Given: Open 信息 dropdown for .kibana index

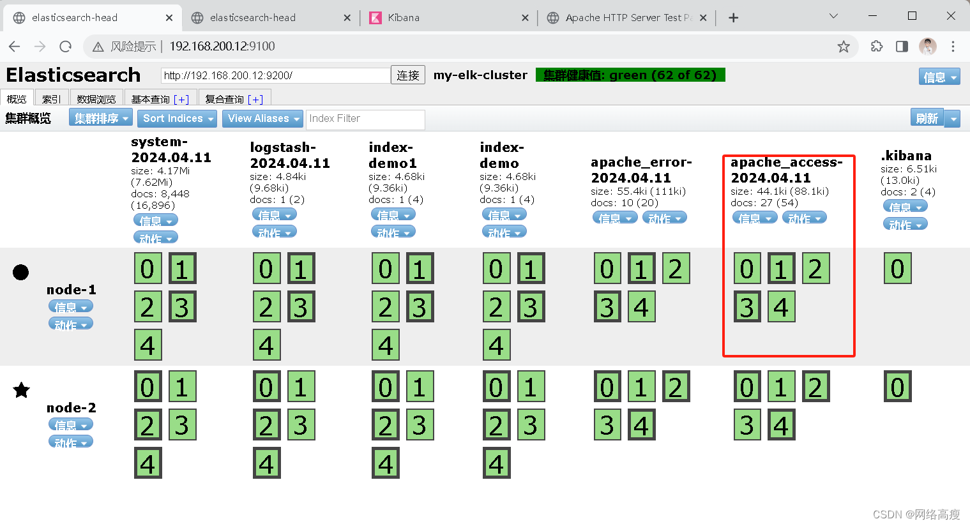Looking at the screenshot, I should point(906,206).
